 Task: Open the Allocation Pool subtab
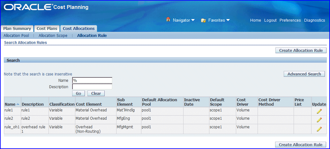click(x=16, y=35)
